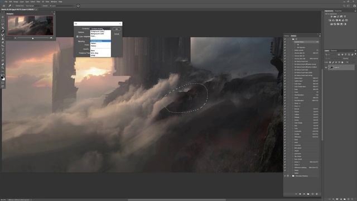Choose History from Contents list
This screenshot has width=357, height=201.
(x=100, y=46)
